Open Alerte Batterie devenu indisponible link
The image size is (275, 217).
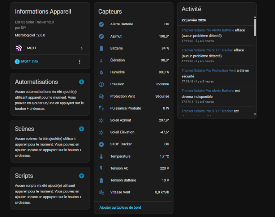click(x=208, y=90)
